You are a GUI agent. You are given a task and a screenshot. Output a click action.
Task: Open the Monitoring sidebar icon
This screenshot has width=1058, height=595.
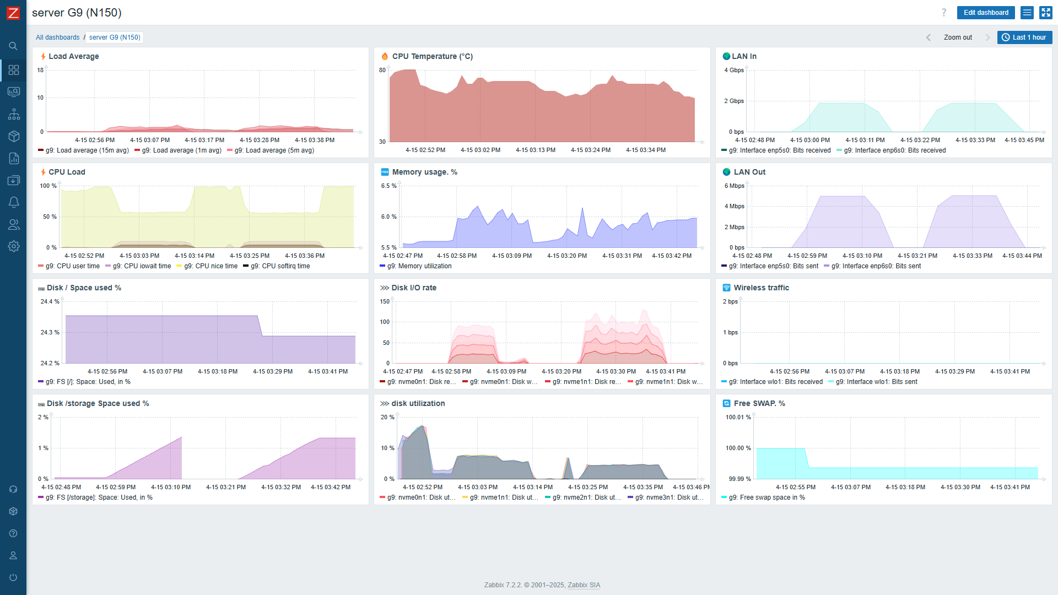coord(14,92)
